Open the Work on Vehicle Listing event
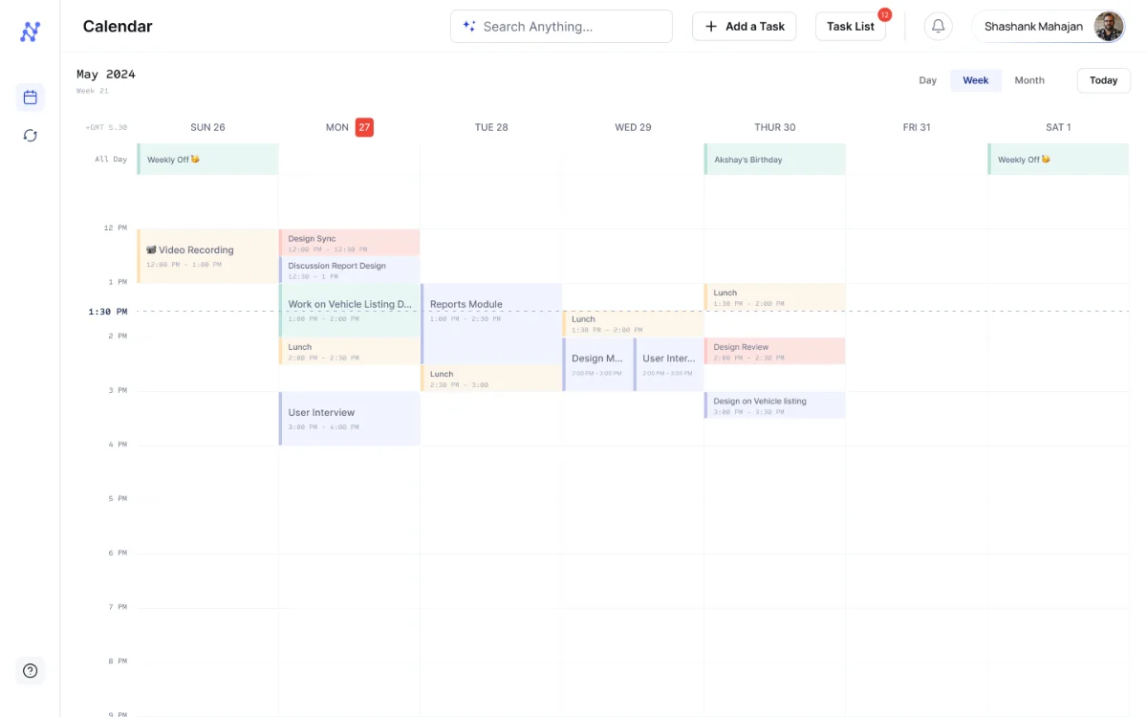 tap(349, 311)
